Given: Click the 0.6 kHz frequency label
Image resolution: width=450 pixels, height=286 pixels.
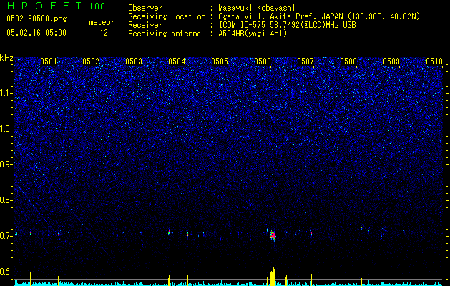Looking at the screenshot, I should point(6,272).
